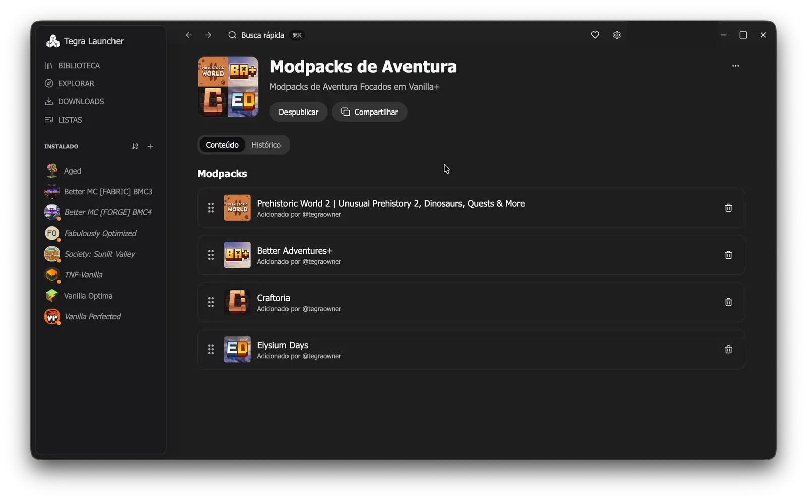
Task: Open settings gear icon
Action: 617,35
